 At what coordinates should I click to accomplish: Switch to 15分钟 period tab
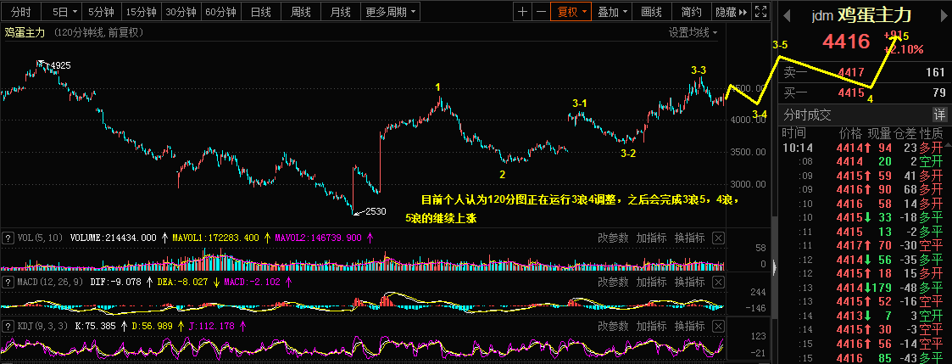141,12
